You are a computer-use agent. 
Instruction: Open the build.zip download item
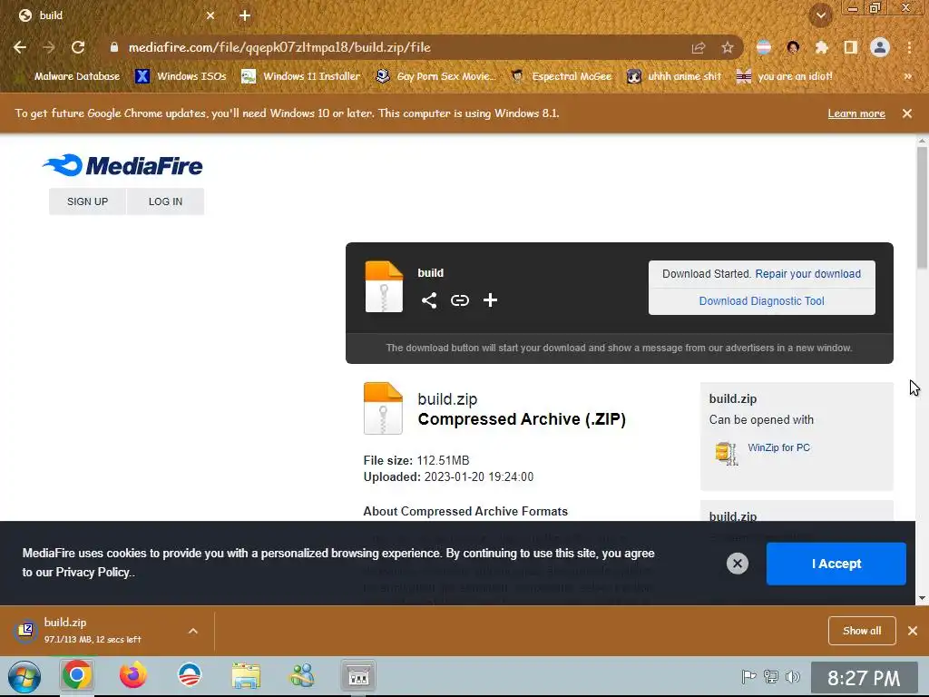[94, 631]
